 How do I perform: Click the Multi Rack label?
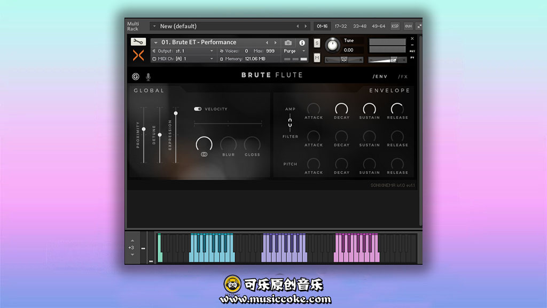(133, 26)
